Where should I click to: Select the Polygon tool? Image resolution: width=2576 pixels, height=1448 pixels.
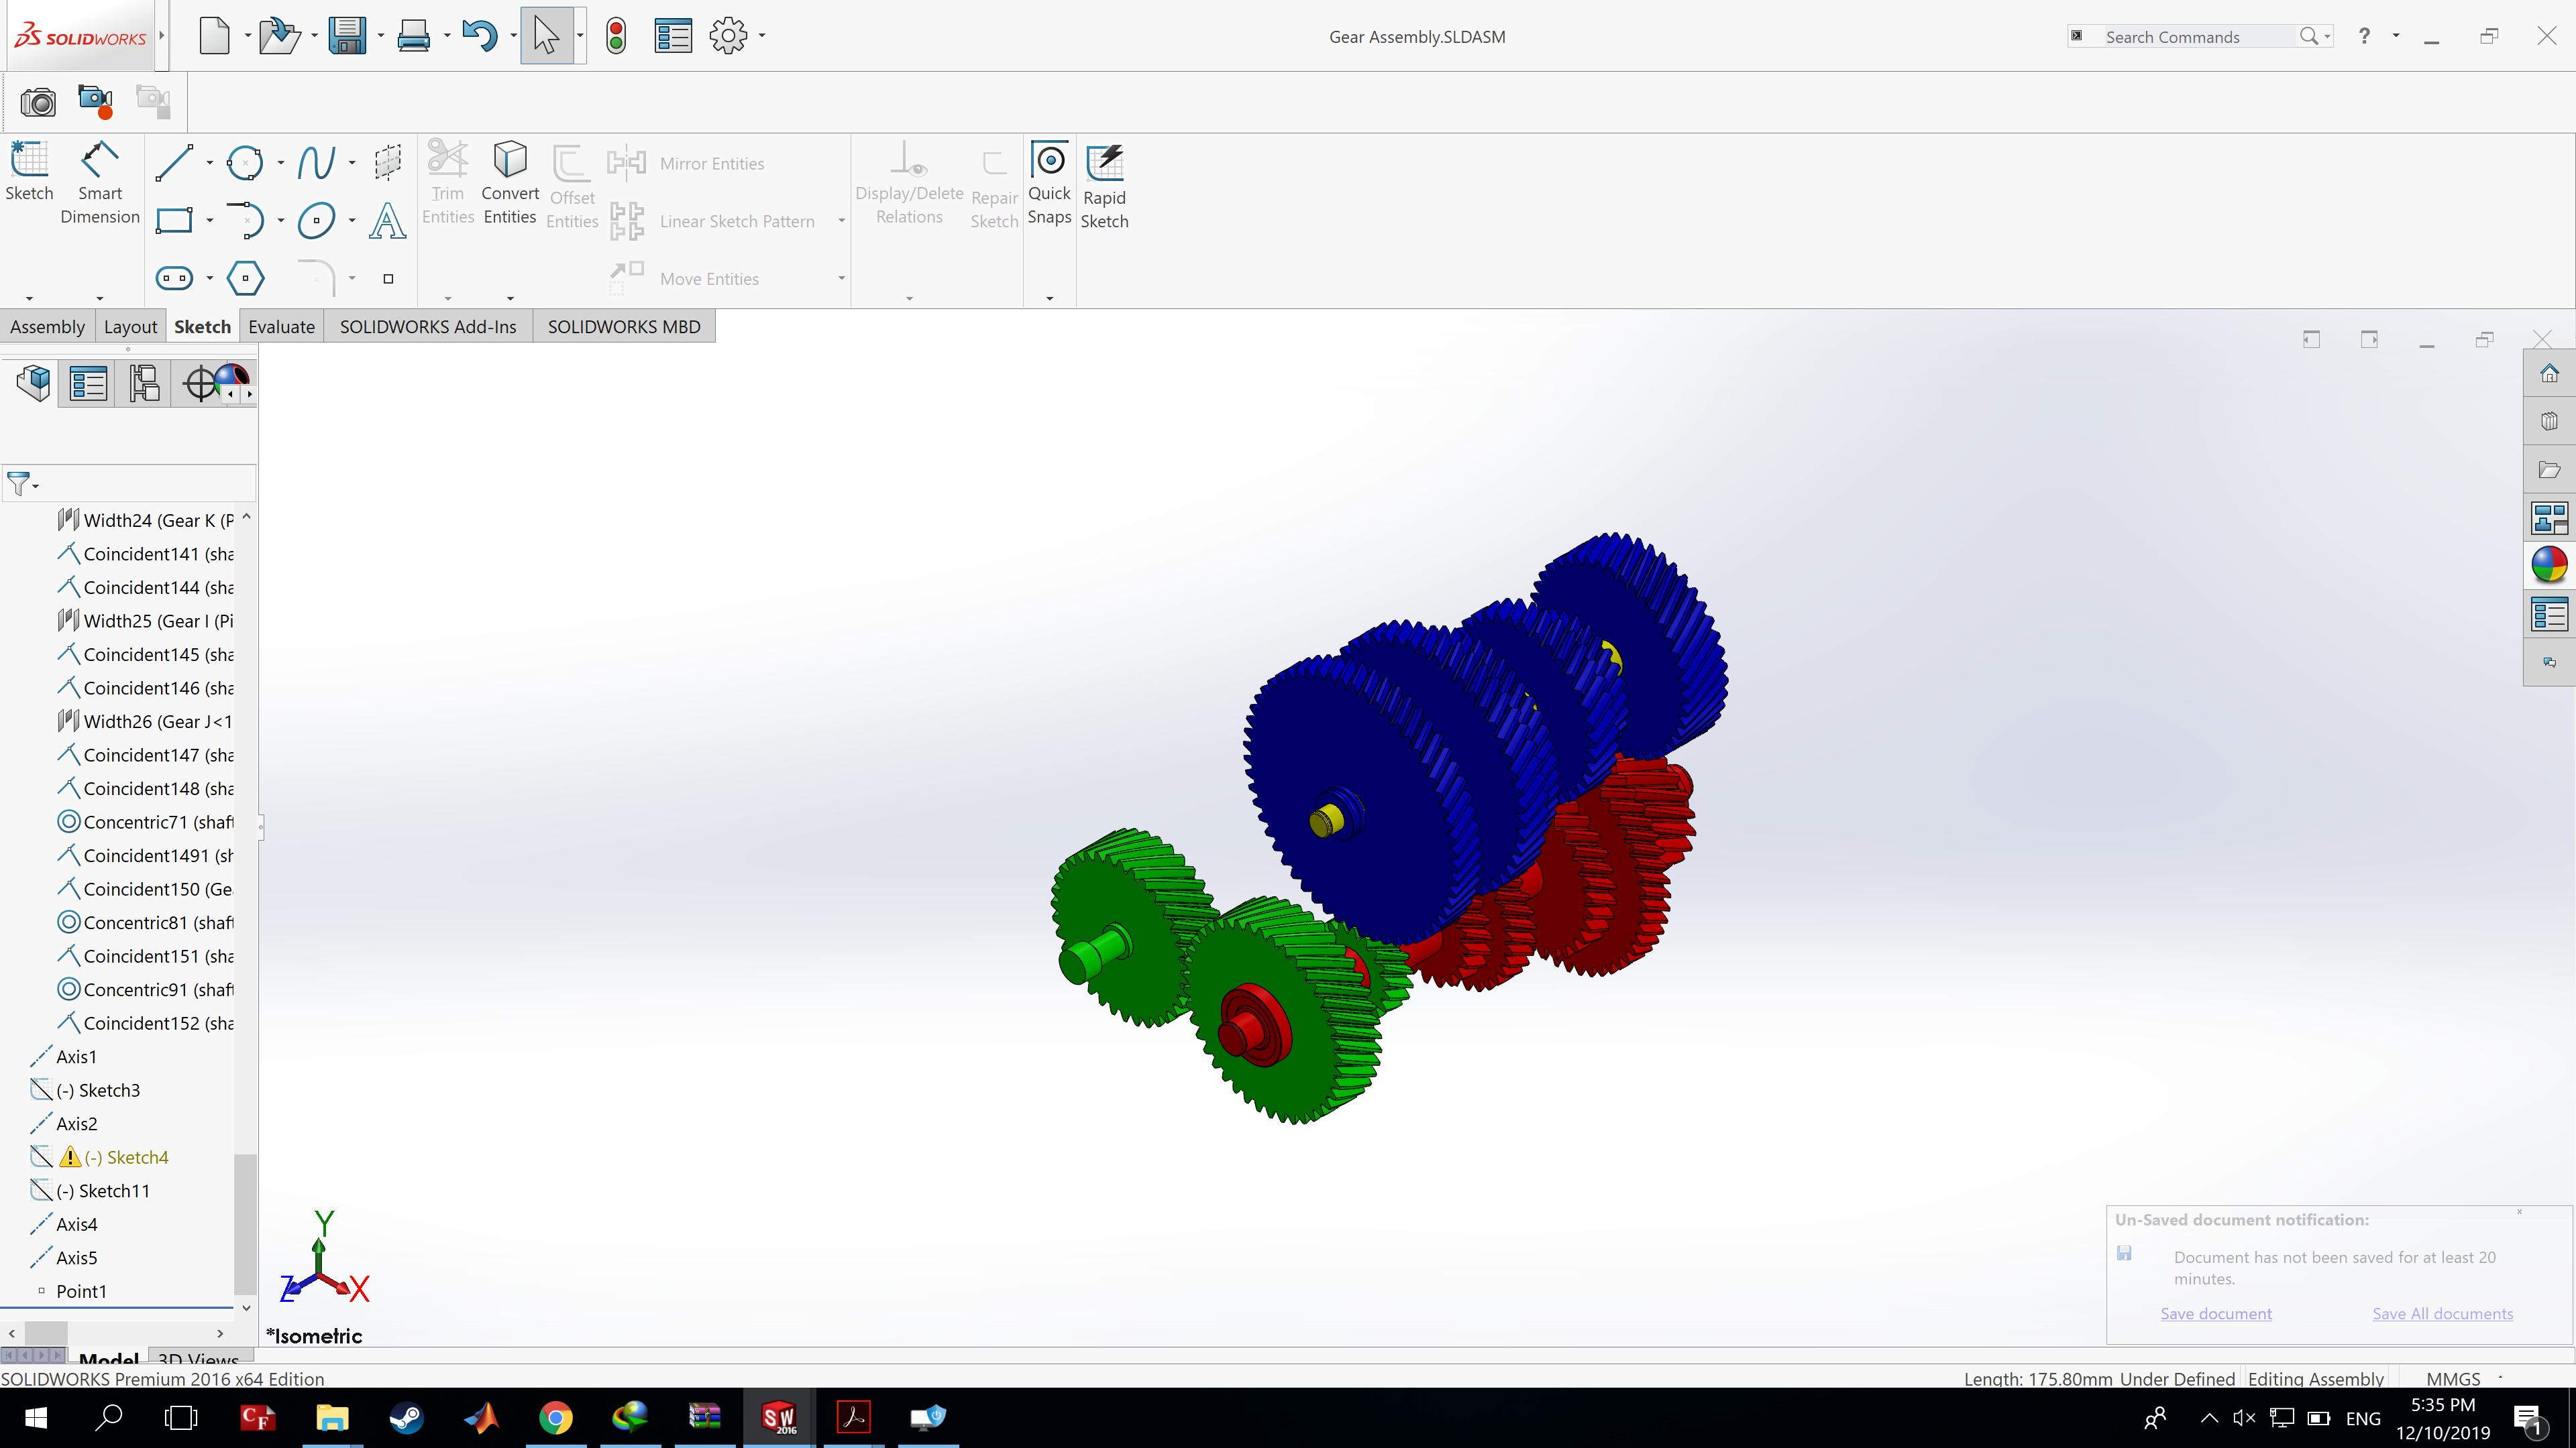coord(245,278)
